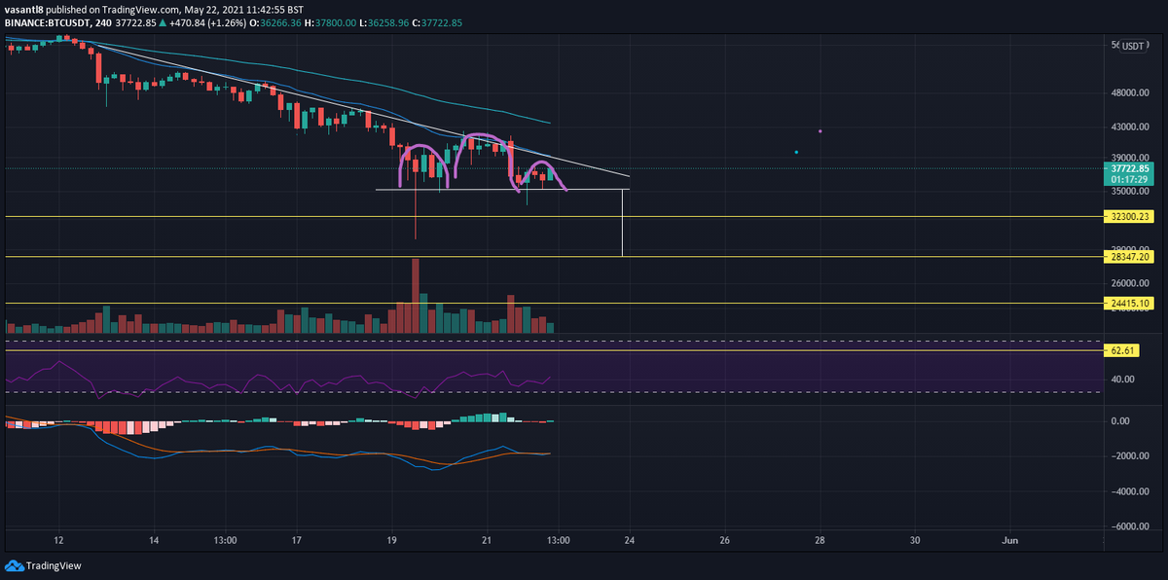Click the date label 21 on the time axis
This screenshot has width=1168, height=580.
[488, 540]
